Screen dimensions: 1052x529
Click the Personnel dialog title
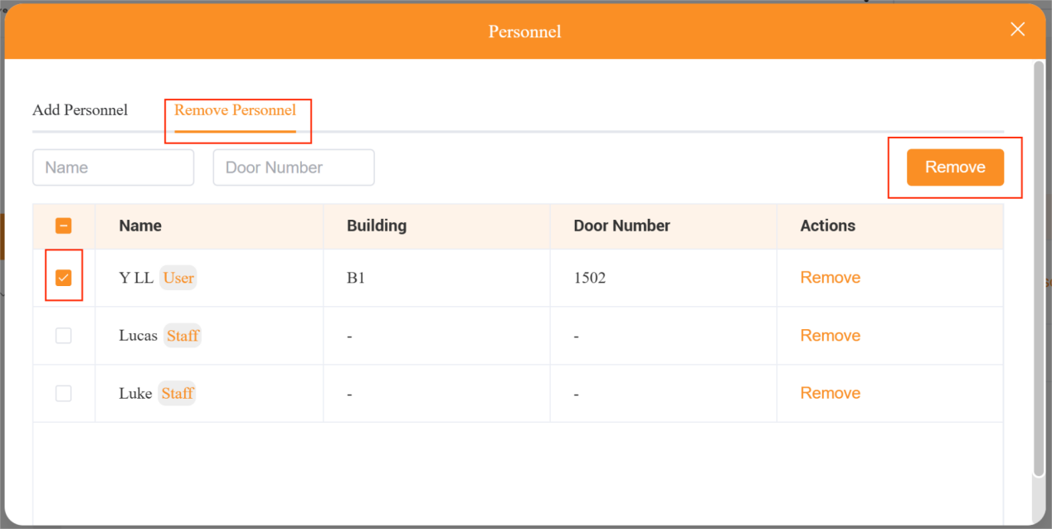(x=525, y=32)
